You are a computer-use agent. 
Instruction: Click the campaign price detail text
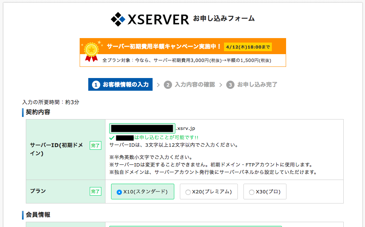pyautogui.click(x=187, y=60)
